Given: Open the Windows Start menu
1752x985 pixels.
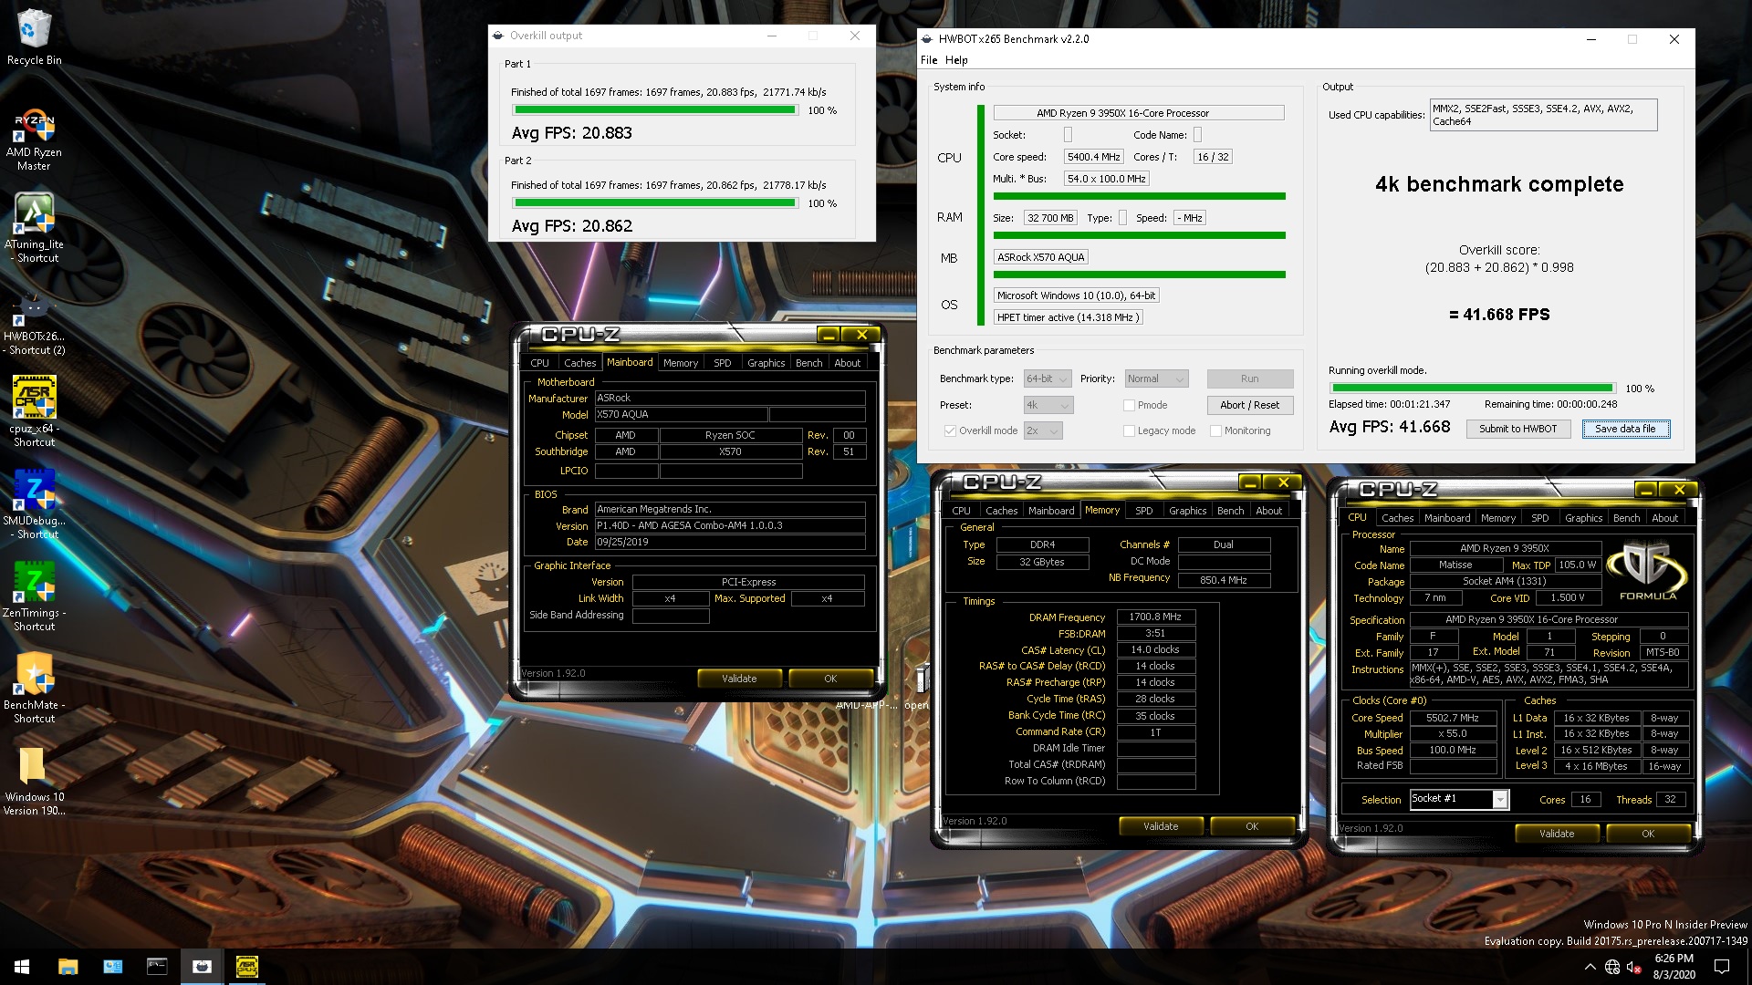Looking at the screenshot, I should pyautogui.click(x=22, y=967).
